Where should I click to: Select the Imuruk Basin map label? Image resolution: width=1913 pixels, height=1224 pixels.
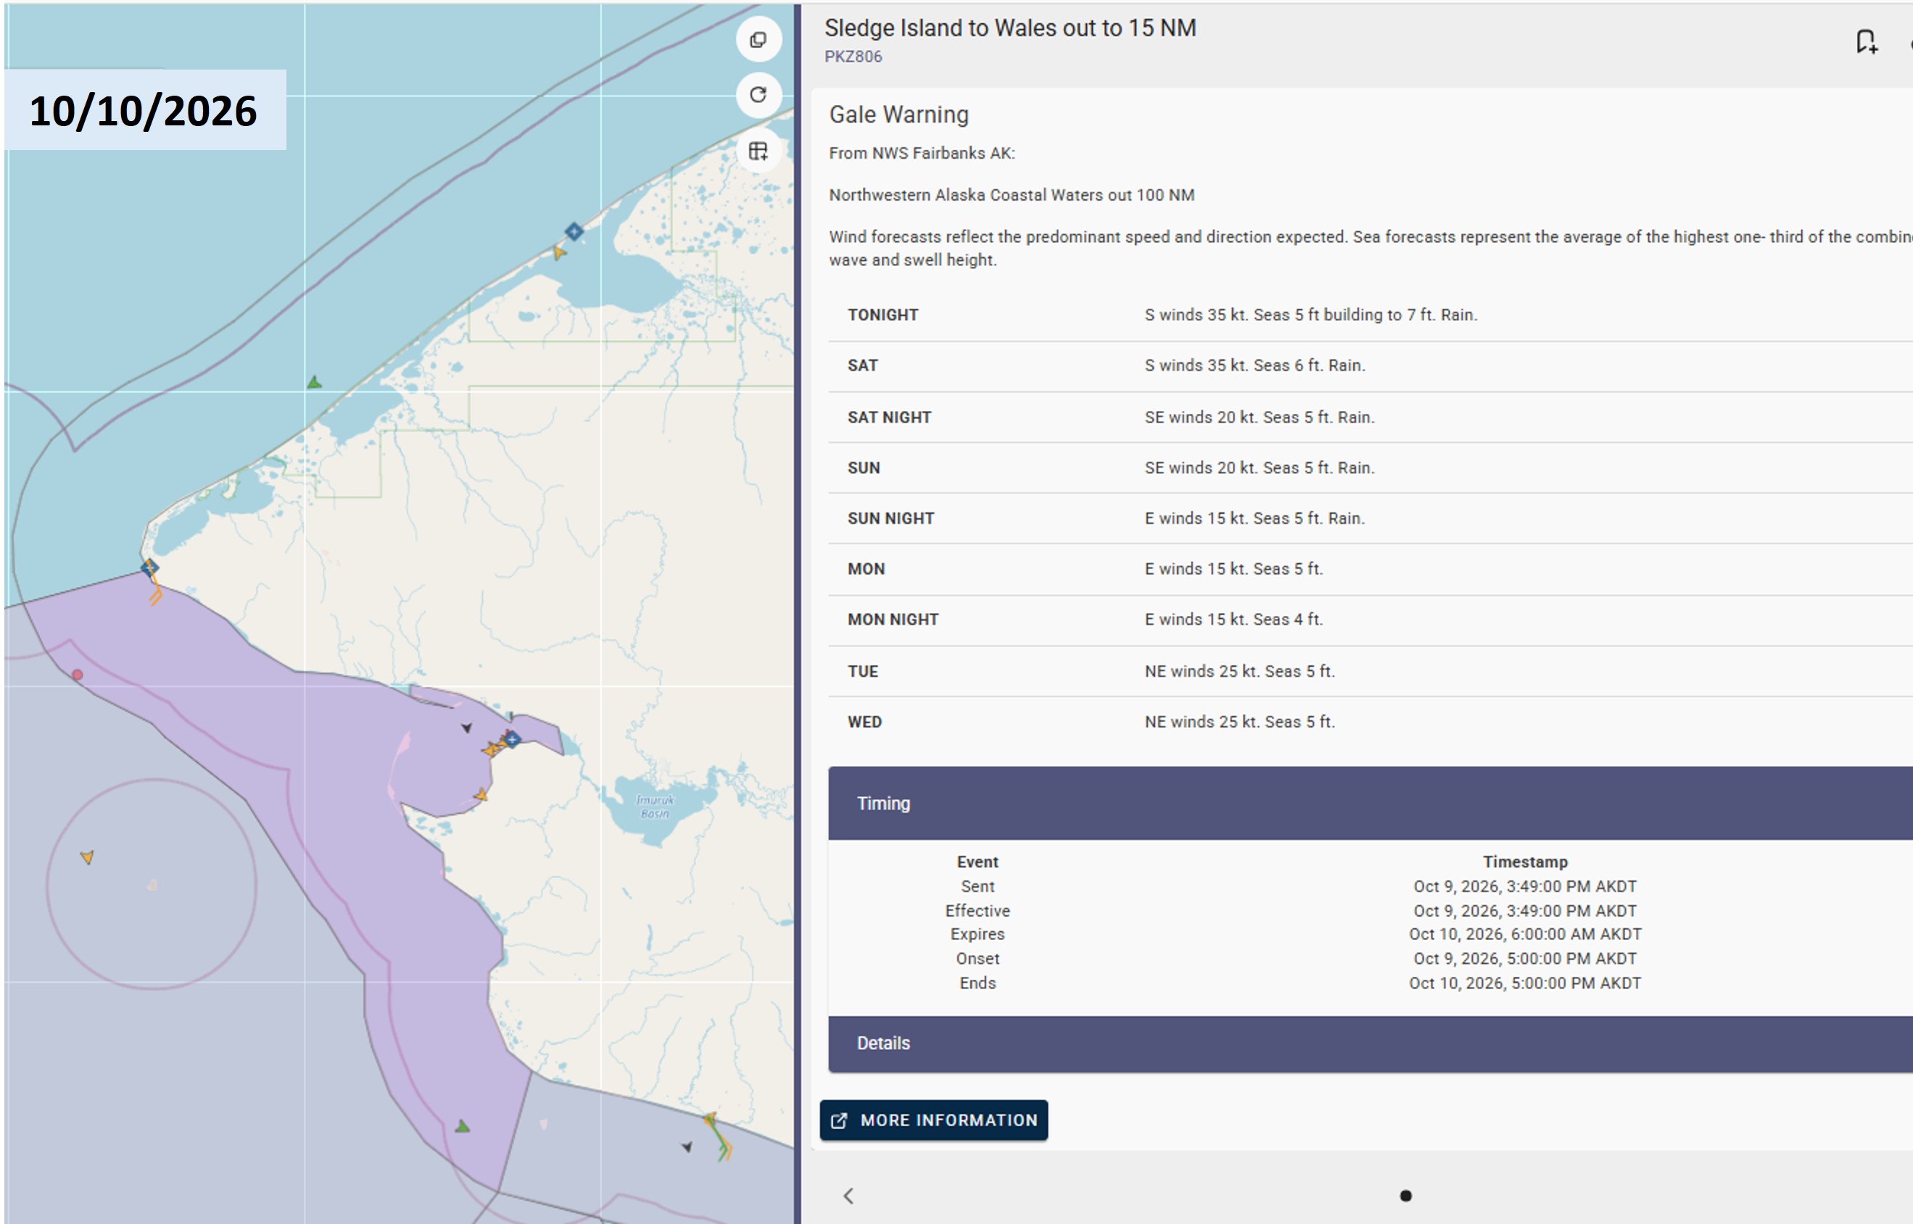(655, 806)
